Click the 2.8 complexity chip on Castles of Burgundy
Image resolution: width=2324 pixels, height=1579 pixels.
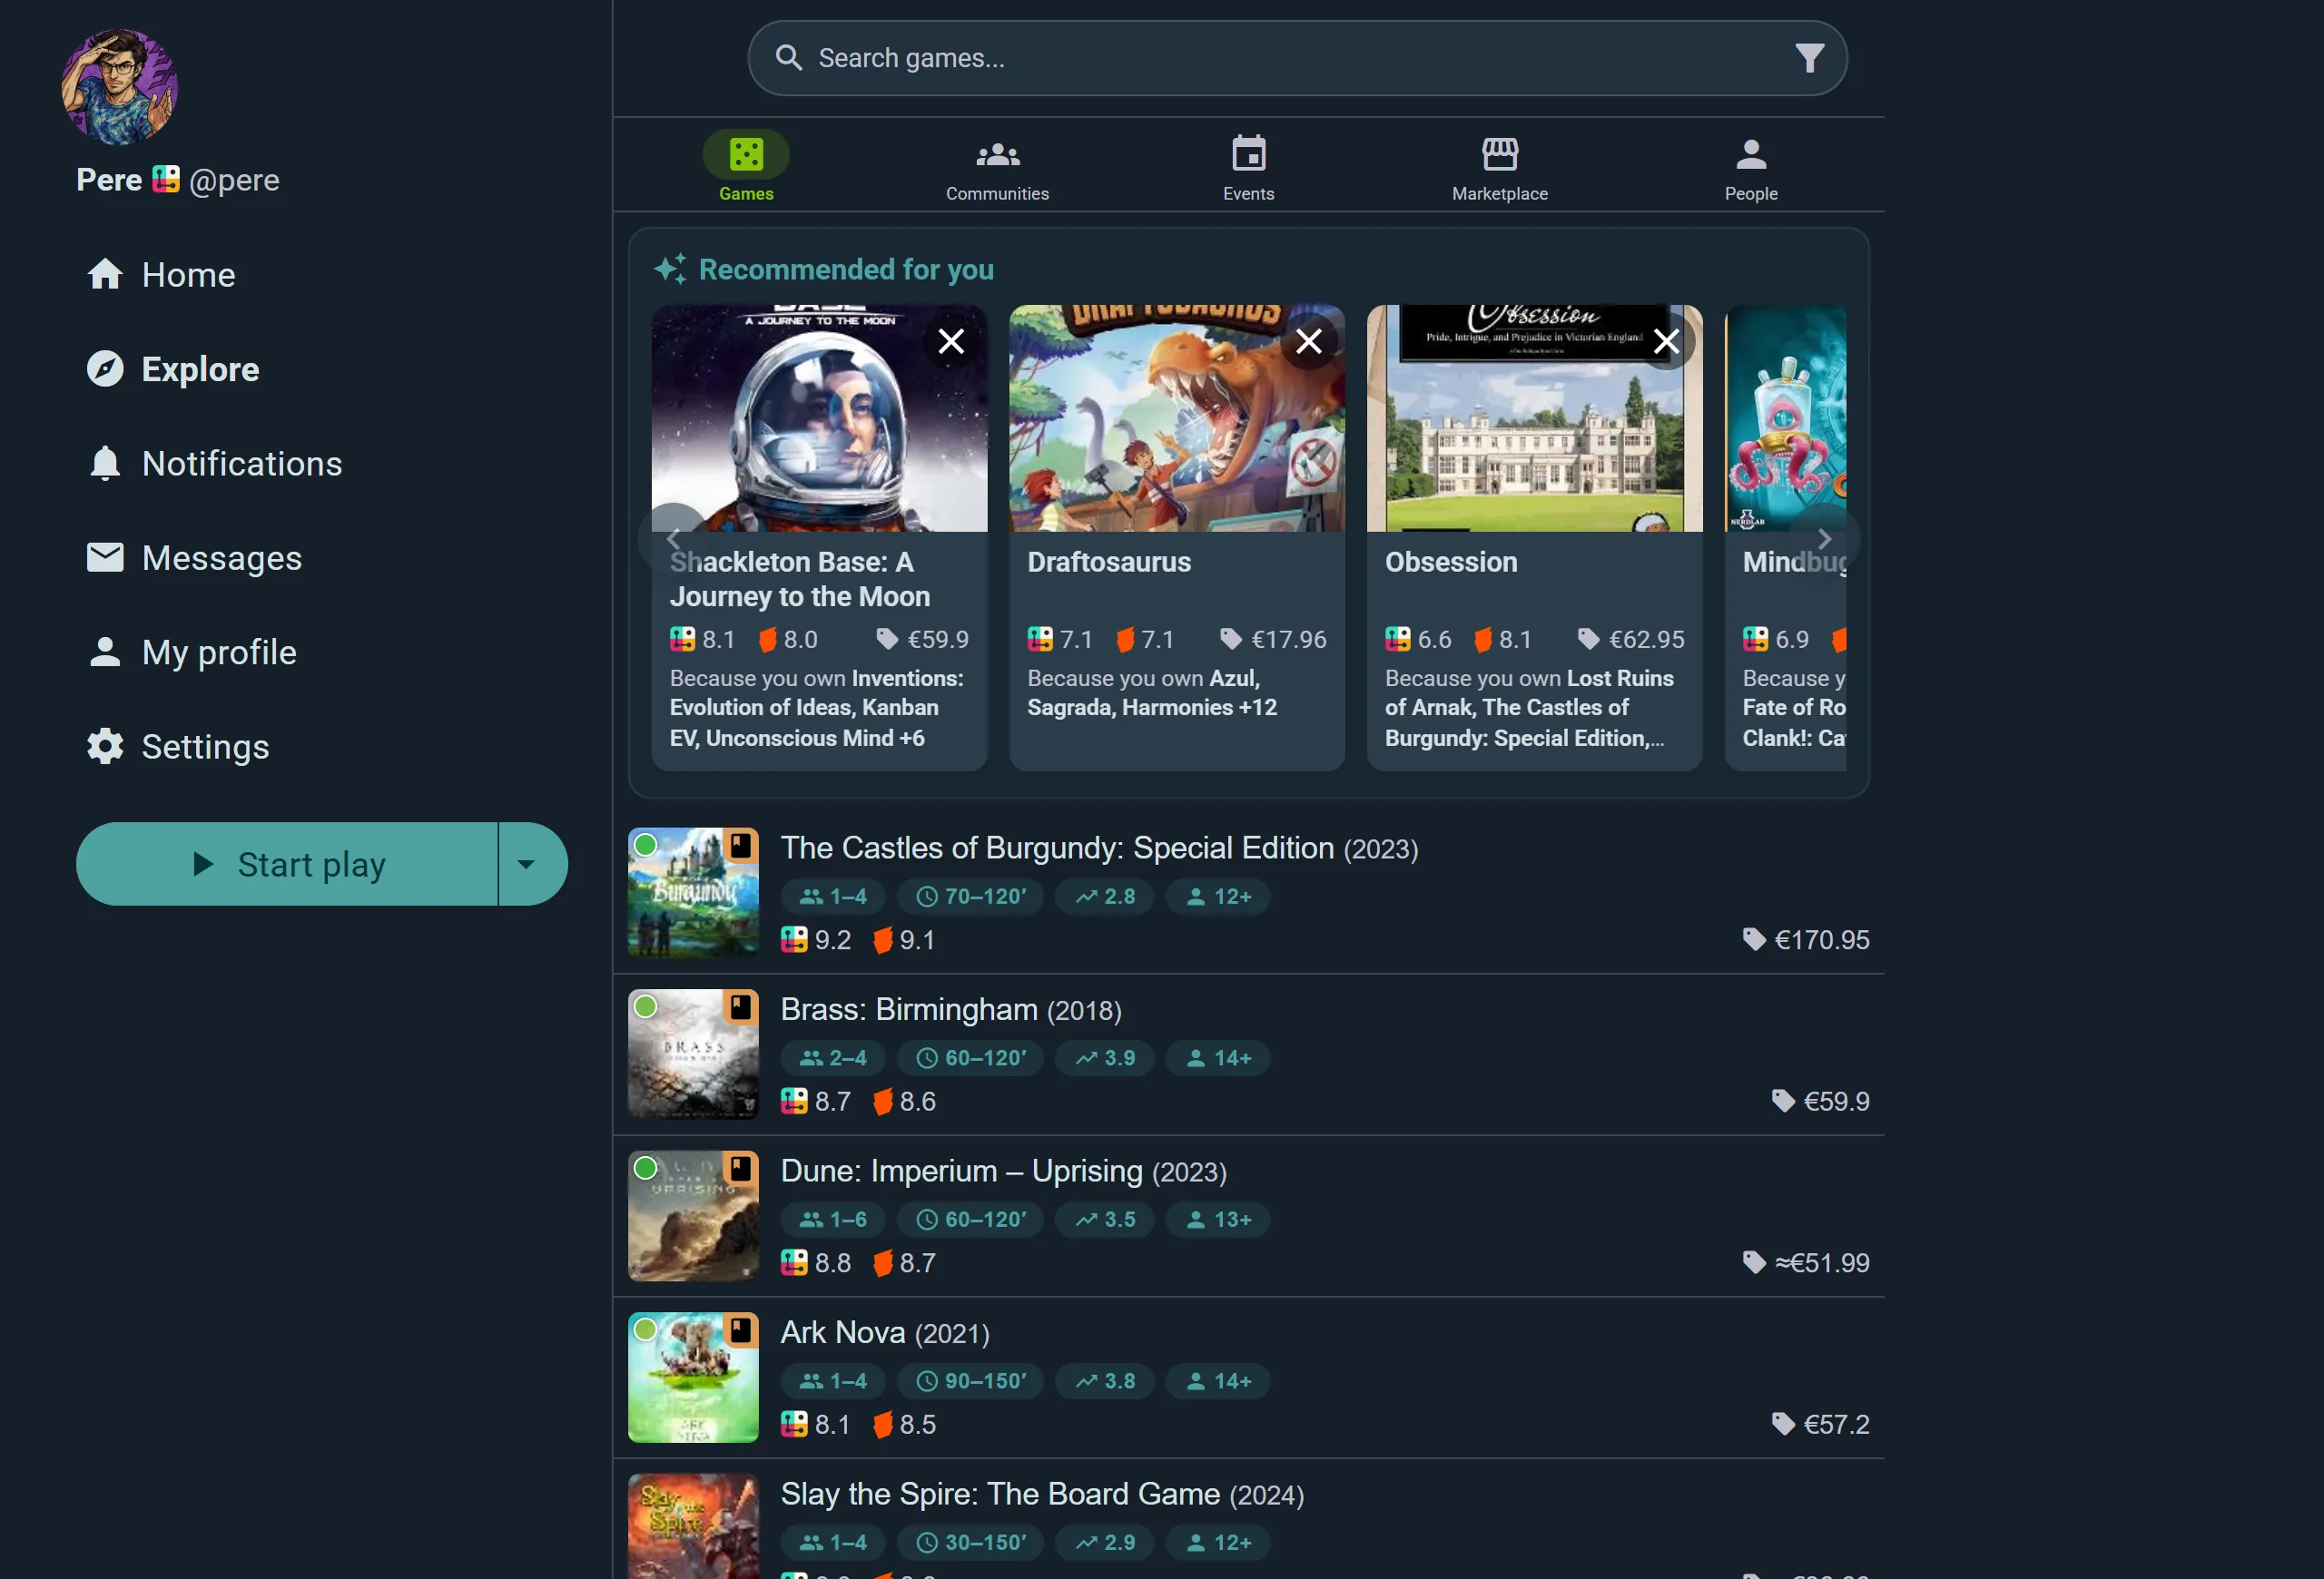click(1104, 897)
